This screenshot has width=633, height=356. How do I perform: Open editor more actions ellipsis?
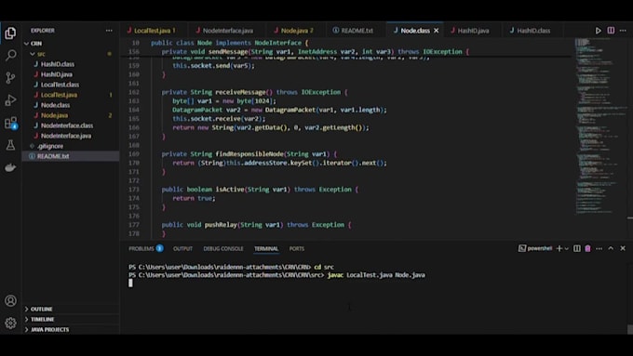[623, 31]
